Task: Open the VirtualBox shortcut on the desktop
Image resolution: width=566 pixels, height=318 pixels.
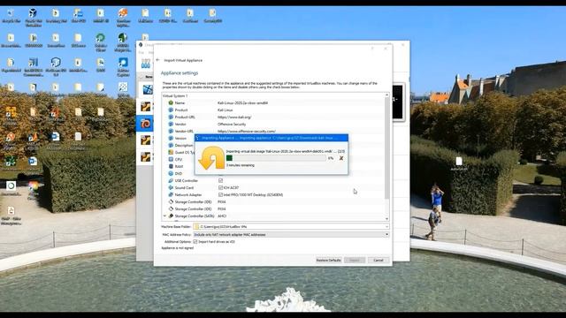Action: click(x=33, y=13)
